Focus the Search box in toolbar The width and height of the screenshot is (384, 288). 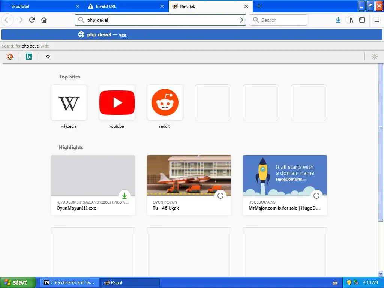279,20
